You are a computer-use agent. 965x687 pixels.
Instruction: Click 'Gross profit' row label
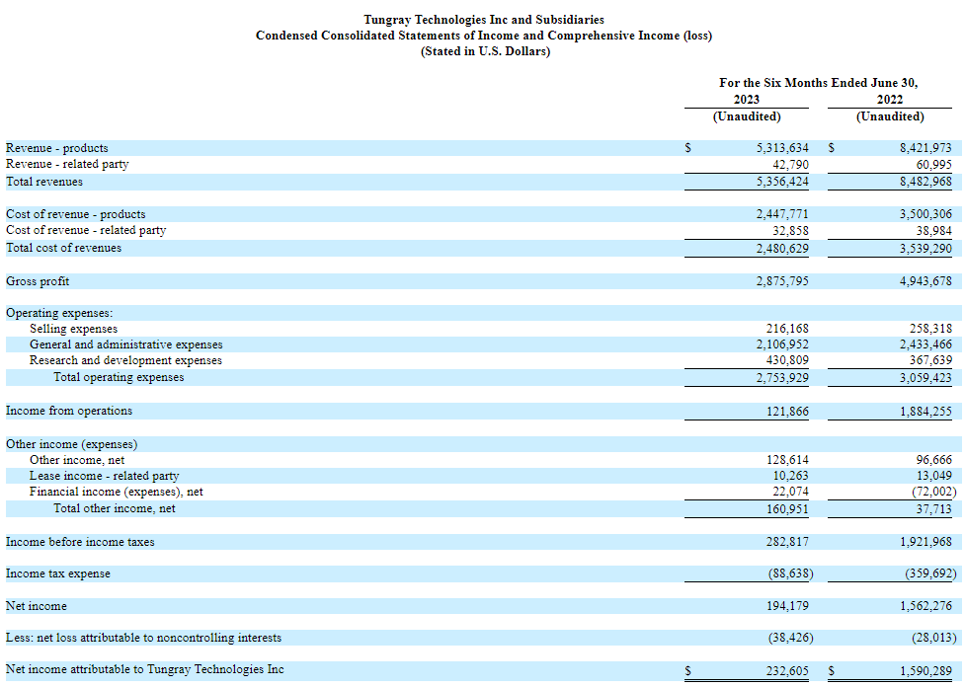click(38, 281)
